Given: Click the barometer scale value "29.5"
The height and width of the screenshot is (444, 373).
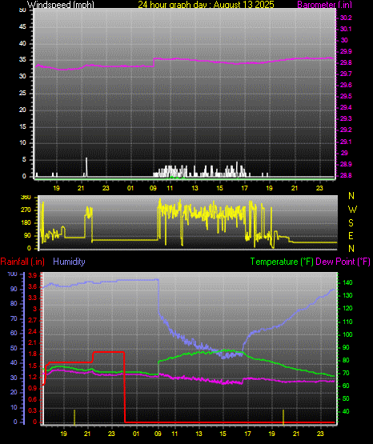Looking at the screenshot, I should click(x=346, y=96).
